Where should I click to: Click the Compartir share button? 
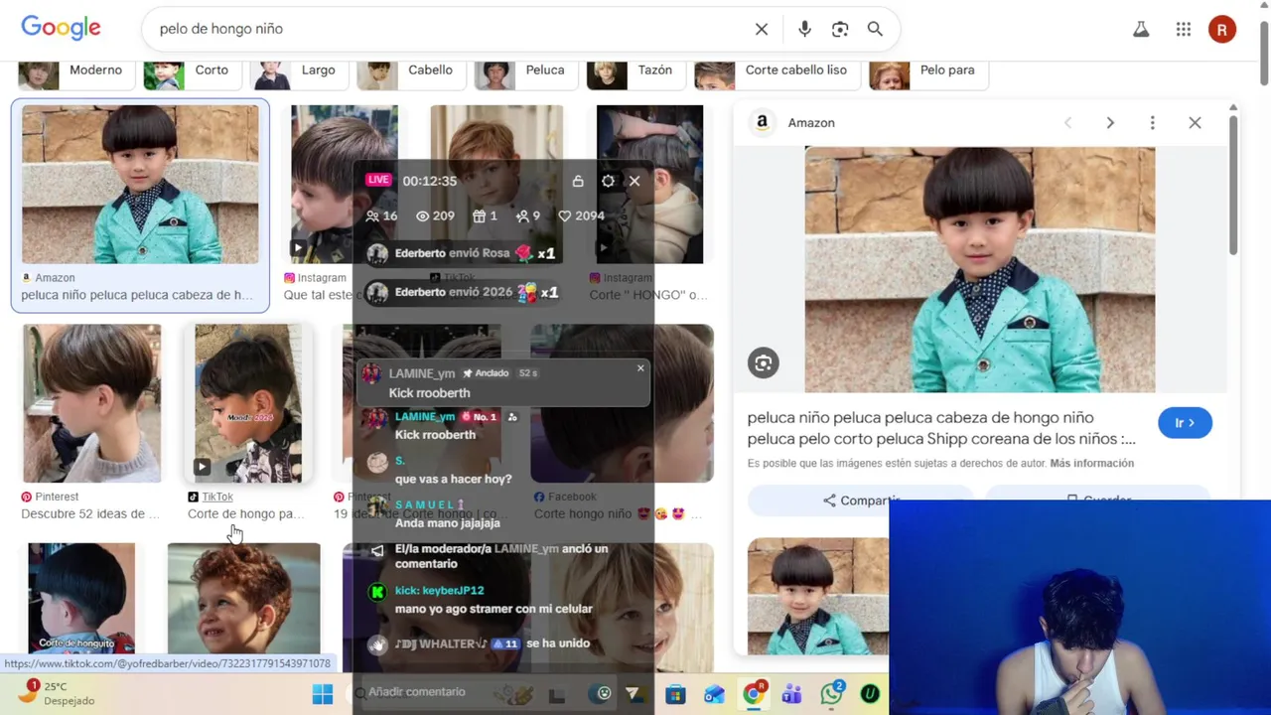tap(860, 500)
